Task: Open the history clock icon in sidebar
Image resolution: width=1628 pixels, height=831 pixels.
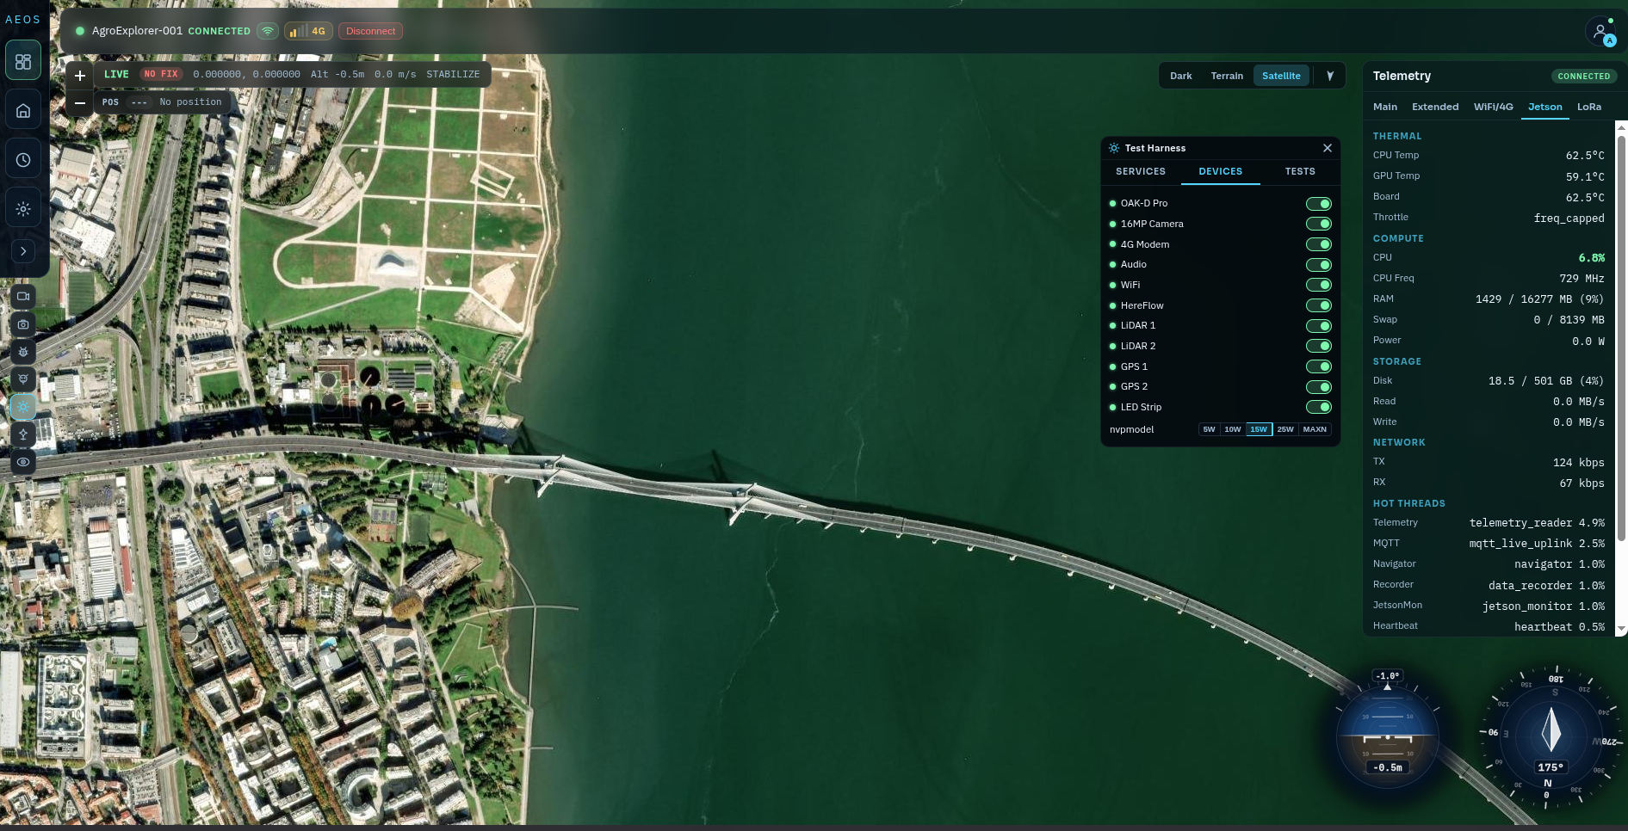Action: 23,160
